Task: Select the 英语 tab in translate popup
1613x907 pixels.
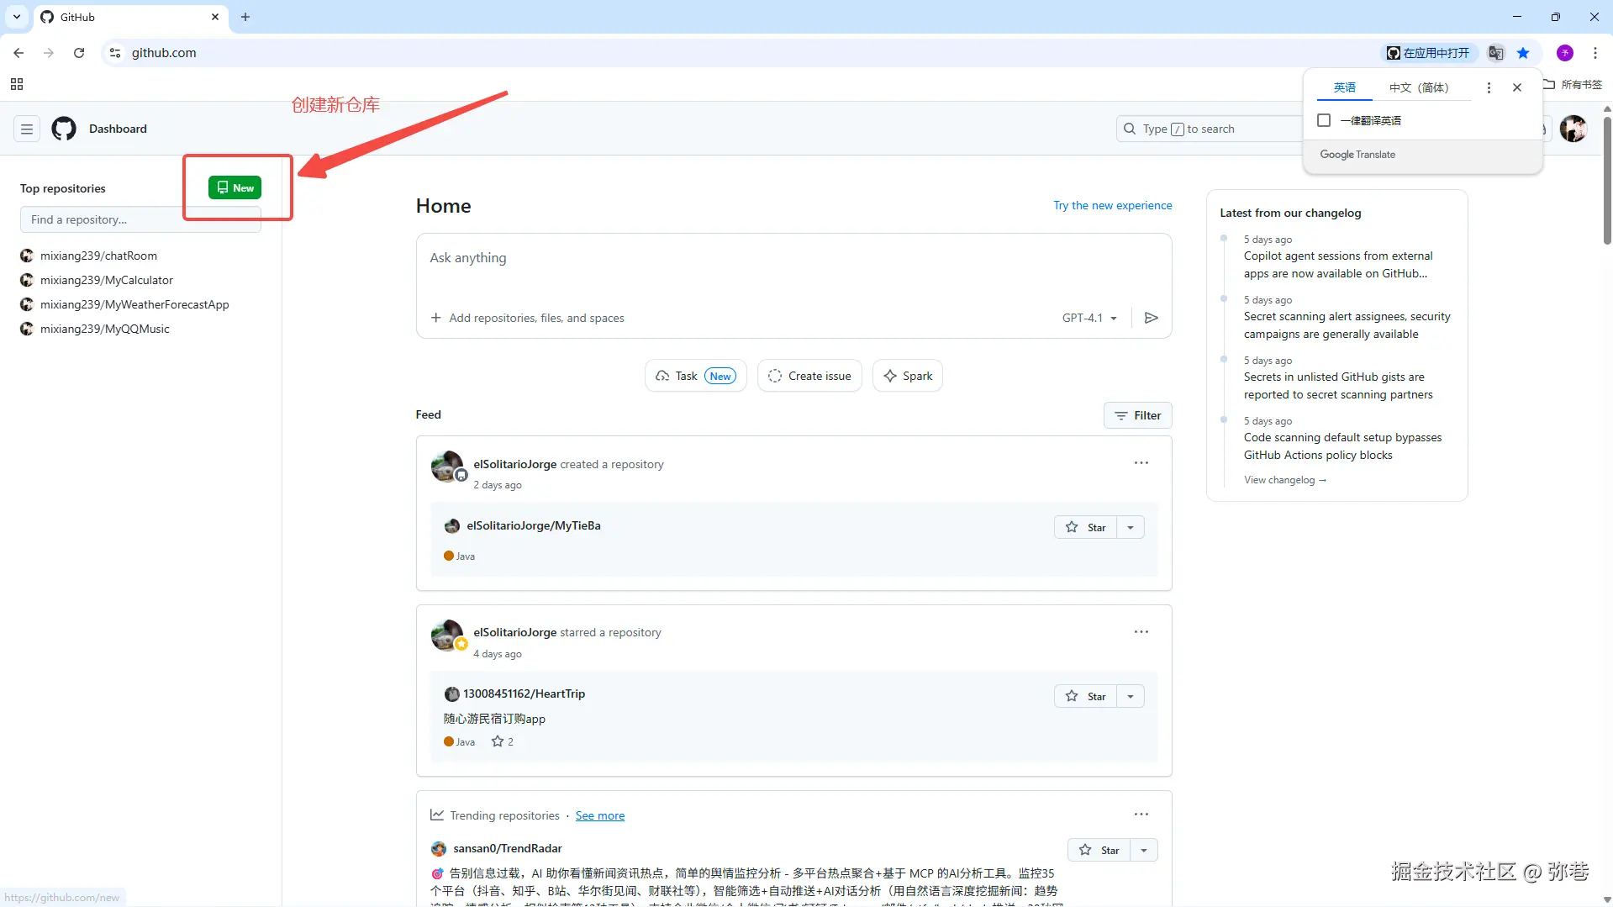Action: (1344, 87)
